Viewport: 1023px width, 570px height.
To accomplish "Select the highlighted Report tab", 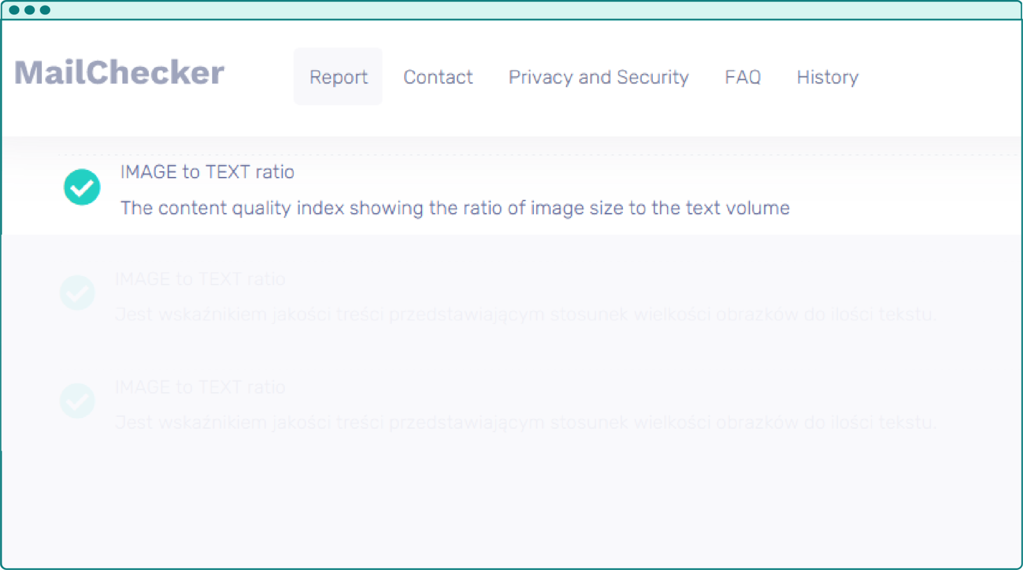I will click(338, 77).
